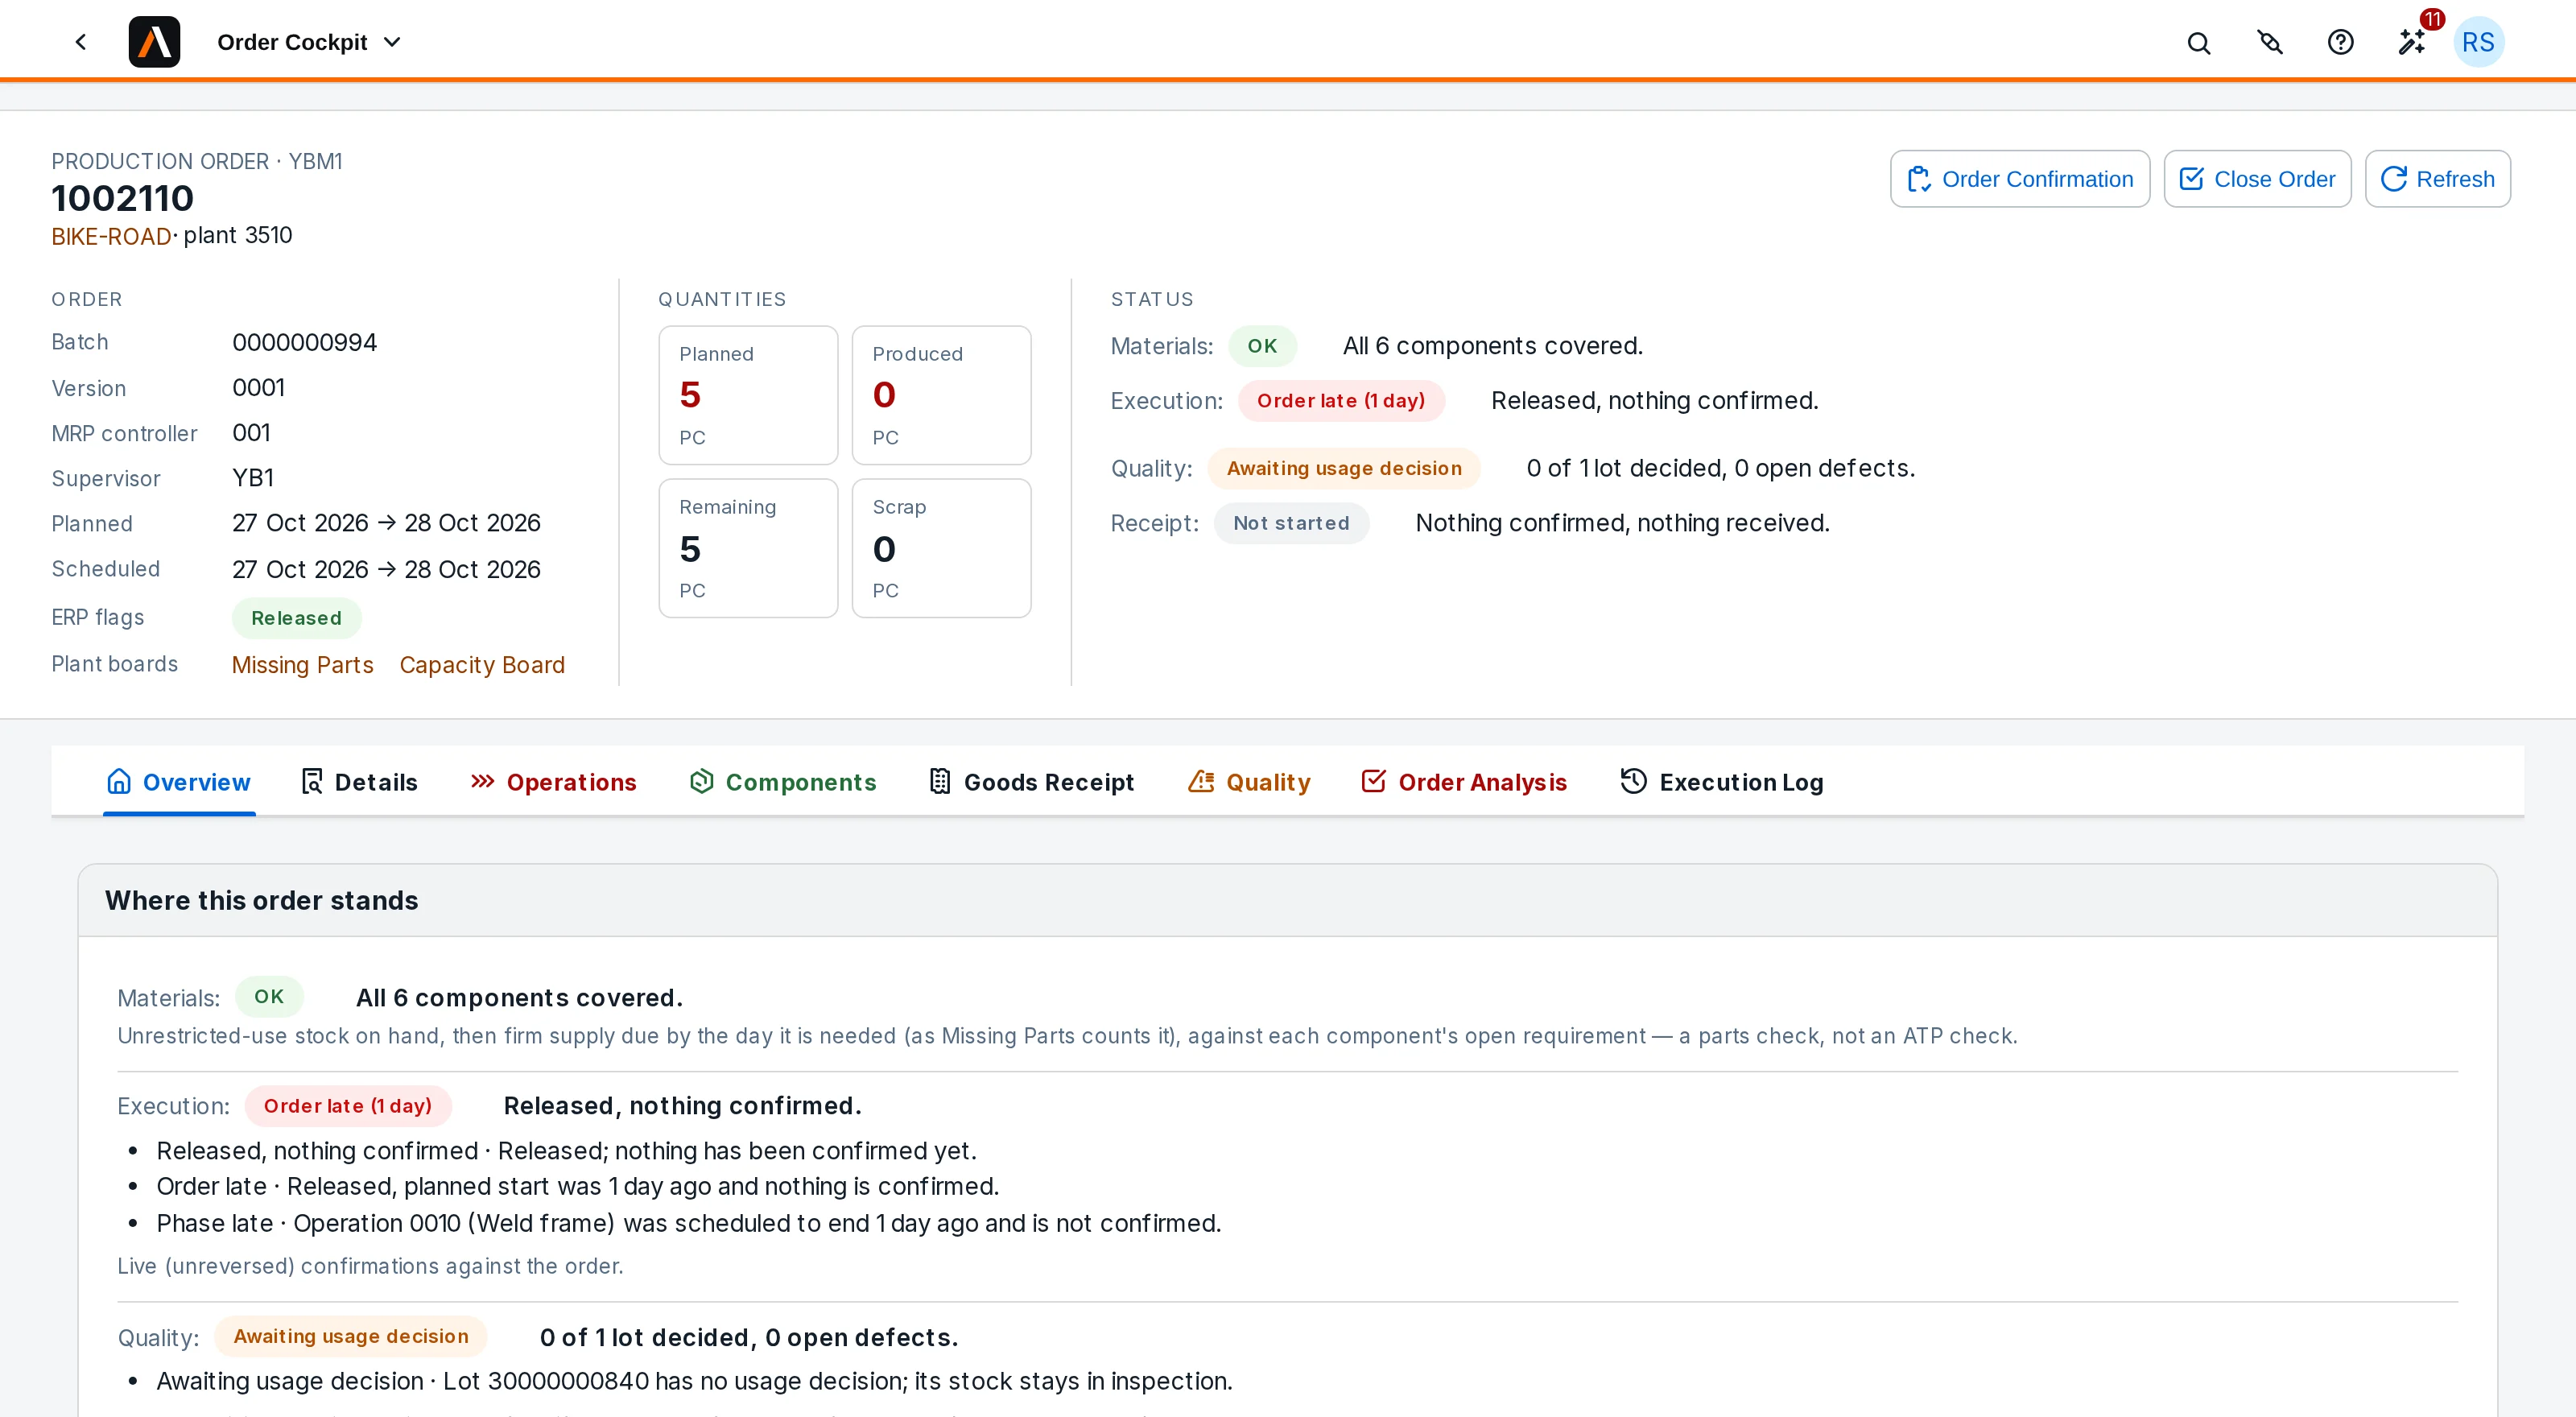The image size is (2576, 1417).
Task: Open the Goods Receipt tab
Action: [1031, 782]
